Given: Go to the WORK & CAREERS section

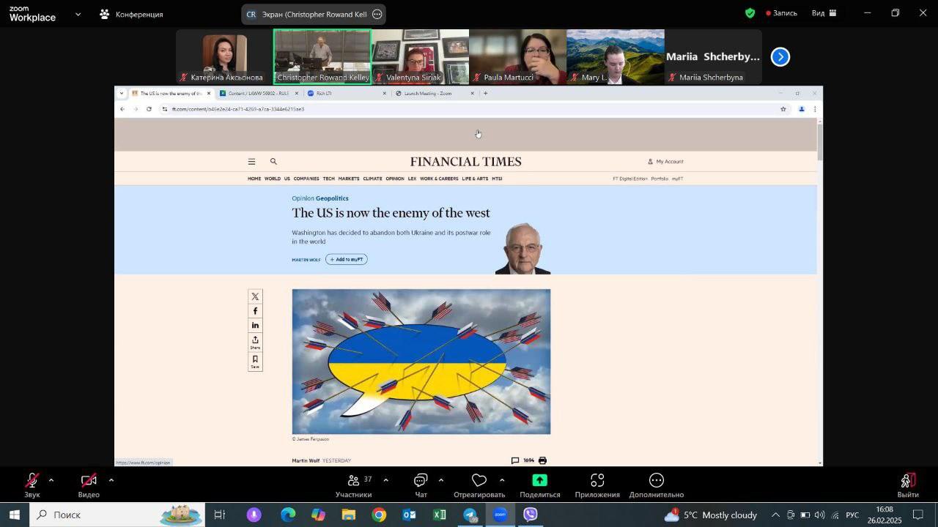Looking at the screenshot, I should click(439, 179).
